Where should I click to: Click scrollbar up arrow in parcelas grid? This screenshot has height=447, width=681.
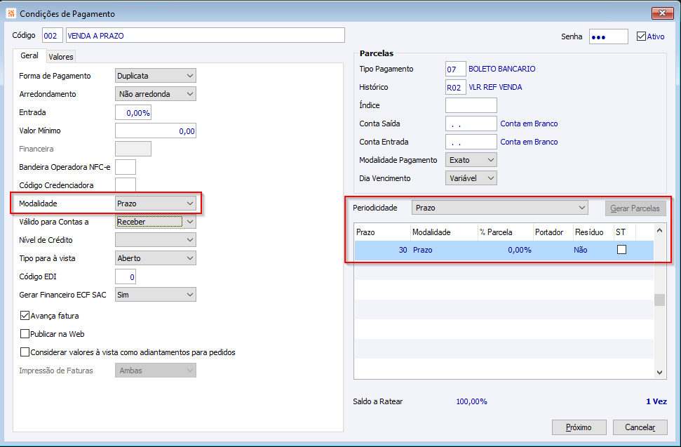[659, 231]
